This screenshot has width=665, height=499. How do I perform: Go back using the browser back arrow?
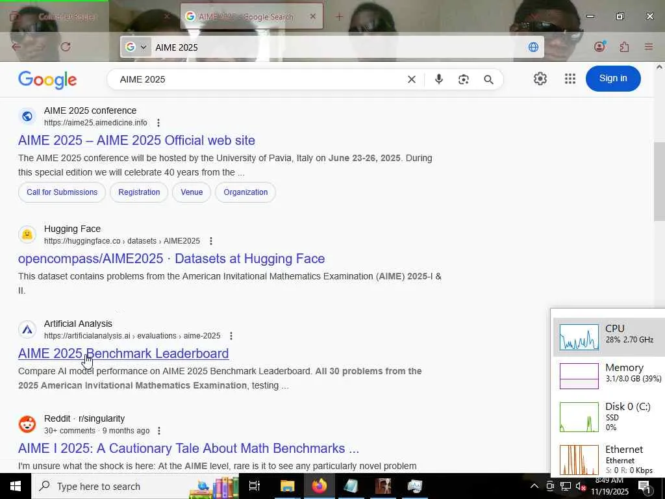coord(16,47)
